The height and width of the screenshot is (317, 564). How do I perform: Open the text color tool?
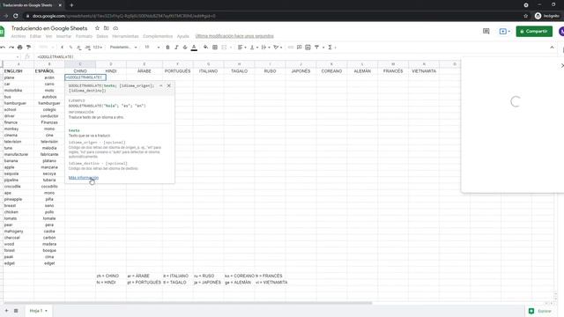point(194,48)
